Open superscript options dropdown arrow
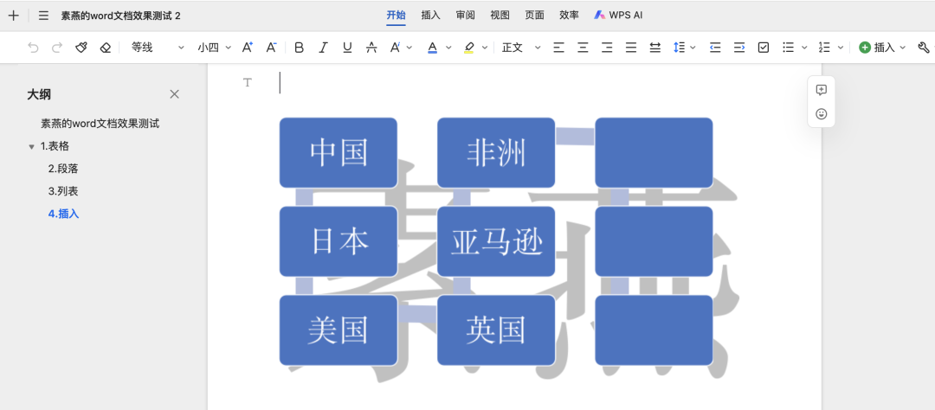Viewport: 935px width, 410px height. coord(409,48)
